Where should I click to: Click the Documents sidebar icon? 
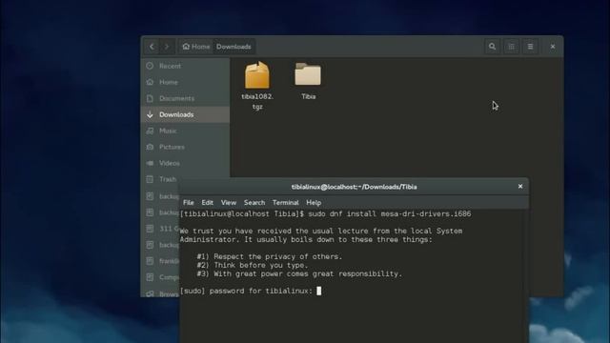click(150, 98)
